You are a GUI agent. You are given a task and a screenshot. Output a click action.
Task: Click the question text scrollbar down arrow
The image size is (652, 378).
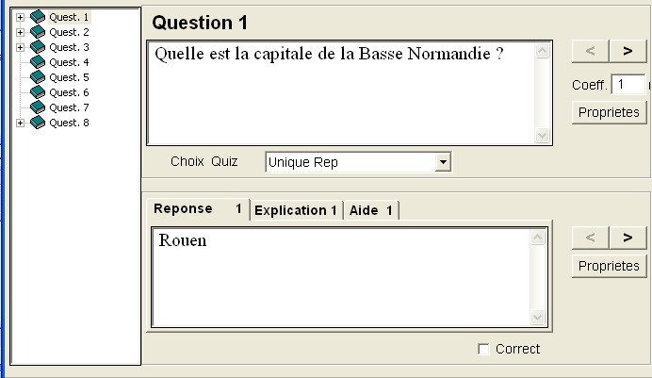[x=542, y=135]
